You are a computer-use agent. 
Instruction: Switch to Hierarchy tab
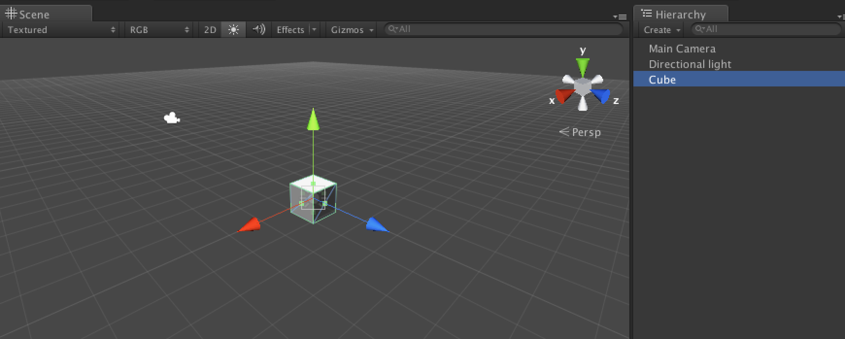pyautogui.click(x=681, y=14)
